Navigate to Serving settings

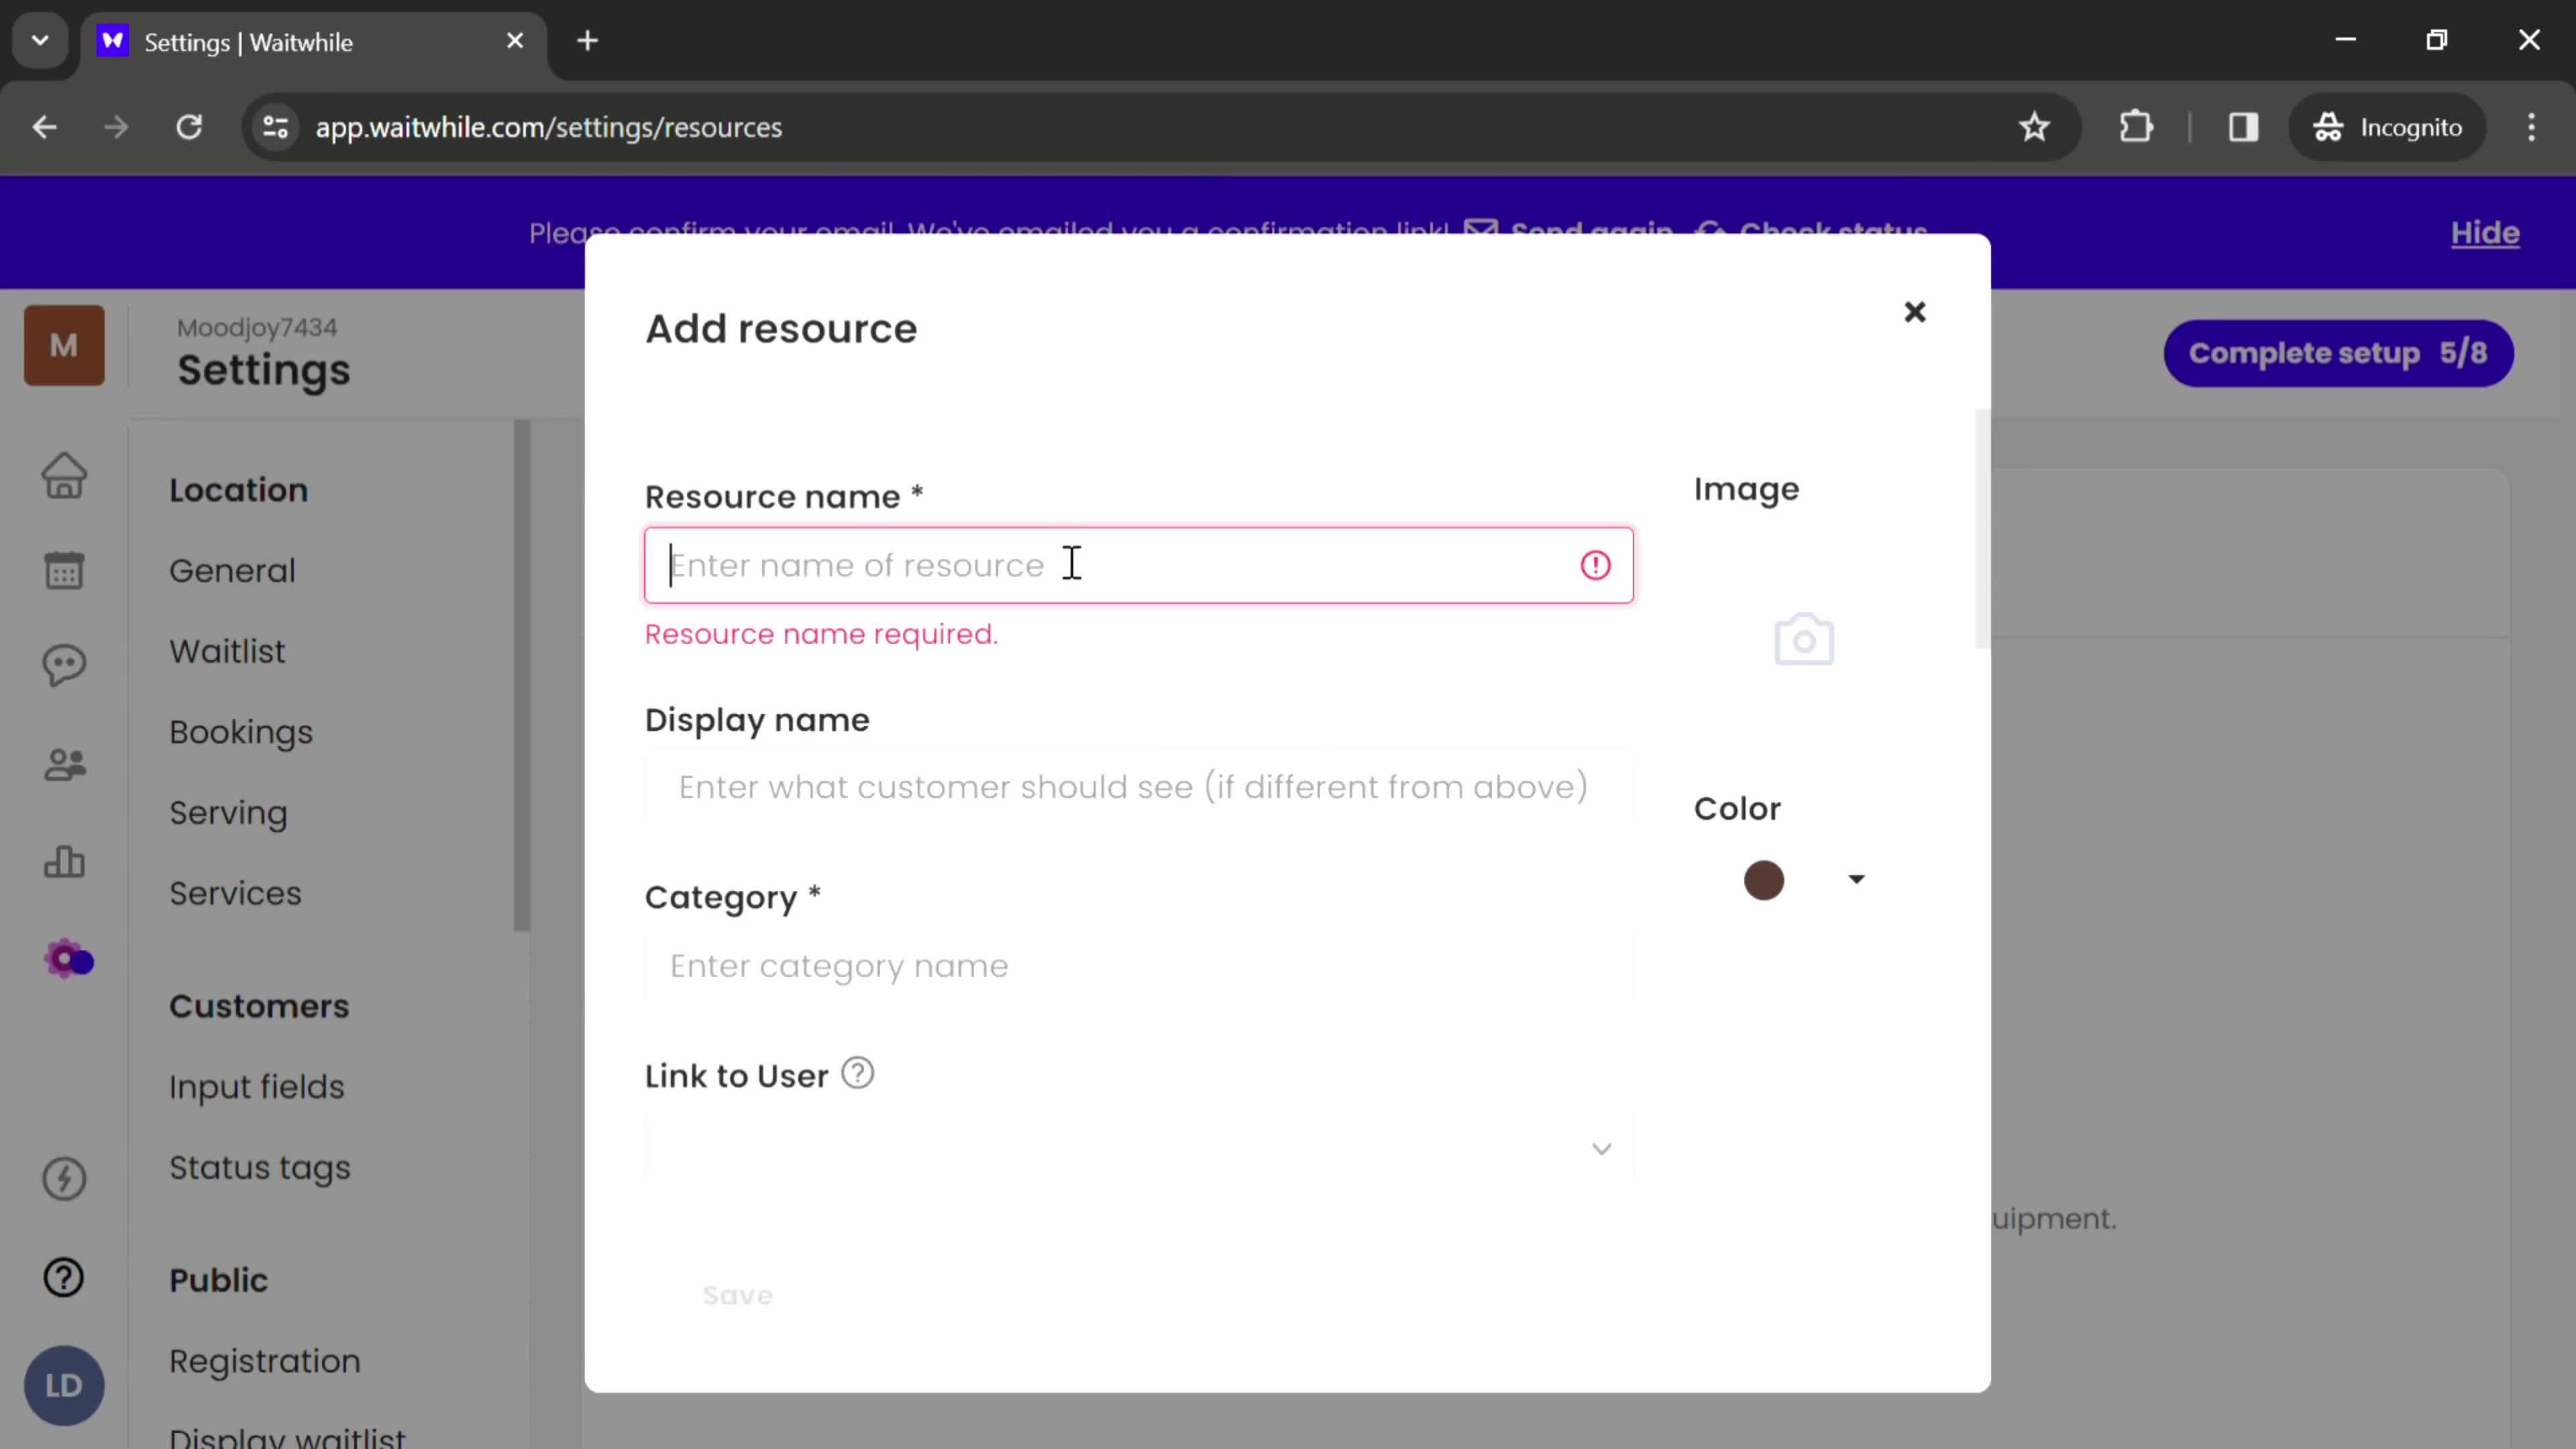[x=228, y=812]
